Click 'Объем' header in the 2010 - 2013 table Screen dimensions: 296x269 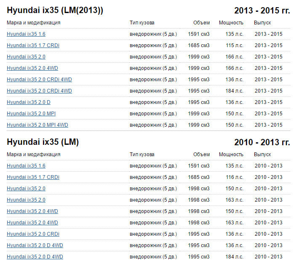click(201, 154)
